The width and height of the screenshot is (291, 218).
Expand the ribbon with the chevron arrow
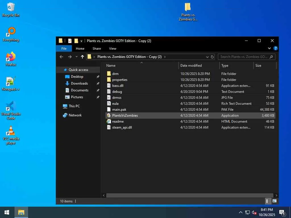pyautogui.click(x=269, y=49)
